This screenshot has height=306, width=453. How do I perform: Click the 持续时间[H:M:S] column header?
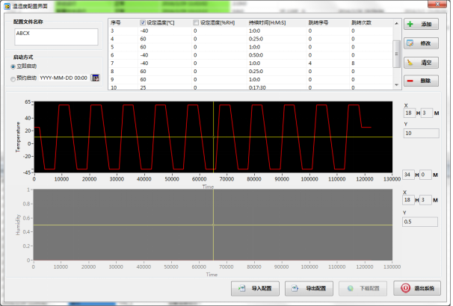coord(268,22)
